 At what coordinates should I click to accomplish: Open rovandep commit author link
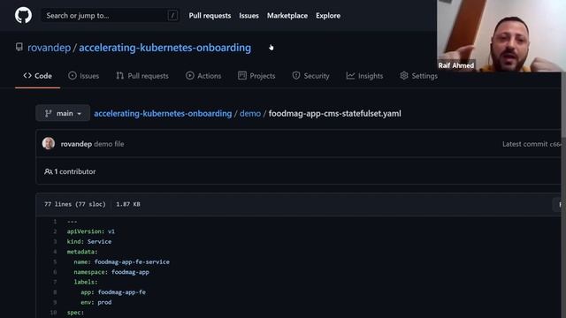click(76, 144)
